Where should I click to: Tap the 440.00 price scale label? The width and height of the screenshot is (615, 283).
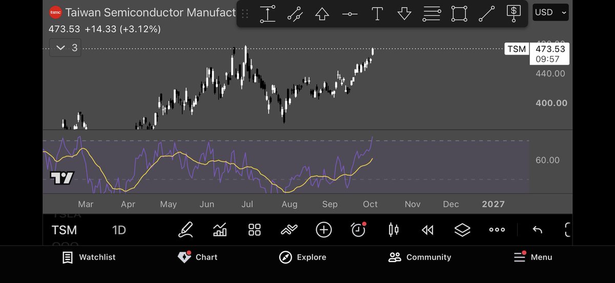(550, 74)
